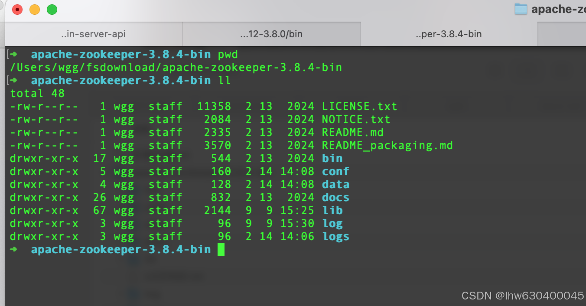This screenshot has height=306, width=586.
Task: Click the time 15:30 on log row
Action: [x=297, y=224]
